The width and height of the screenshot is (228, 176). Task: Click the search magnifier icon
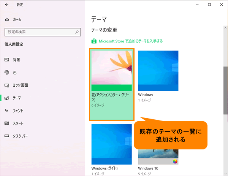pyautogui.click(x=77, y=32)
